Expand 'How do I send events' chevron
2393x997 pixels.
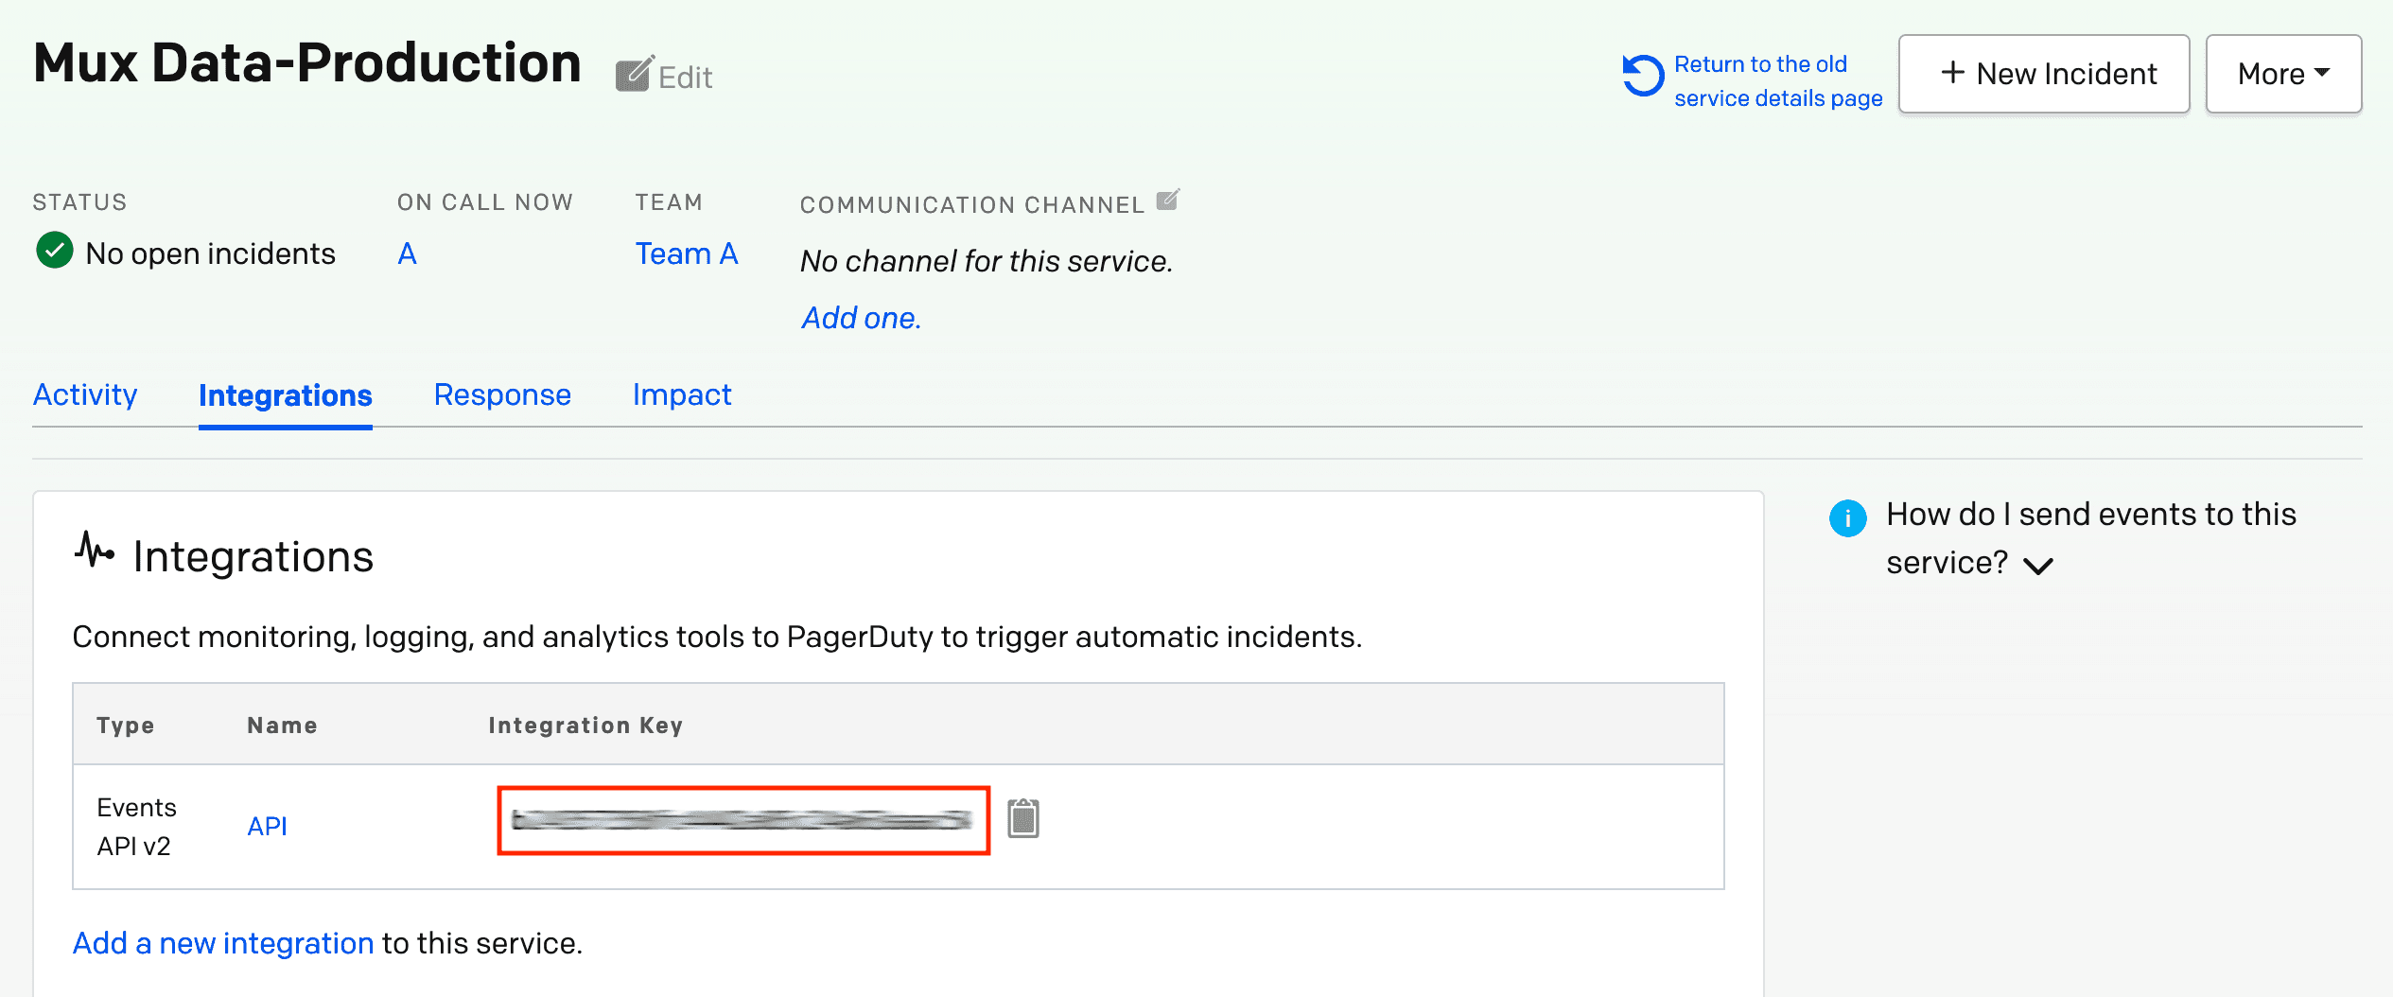point(2038,566)
